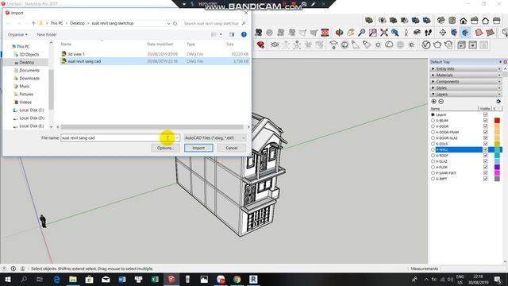Click the Desktop breadcrumb in the address bar
Image resolution: width=508 pixels, height=286 pixels.
click(77, 23)
